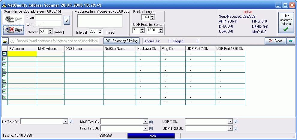Decrease Packet Length 1024 with down arrow
This screenshot has height=140, width=297.
152,18
